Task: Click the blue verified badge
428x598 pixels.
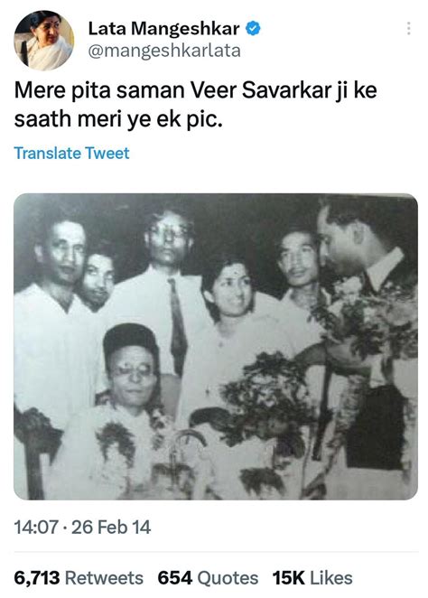Action: coord(253,29)
